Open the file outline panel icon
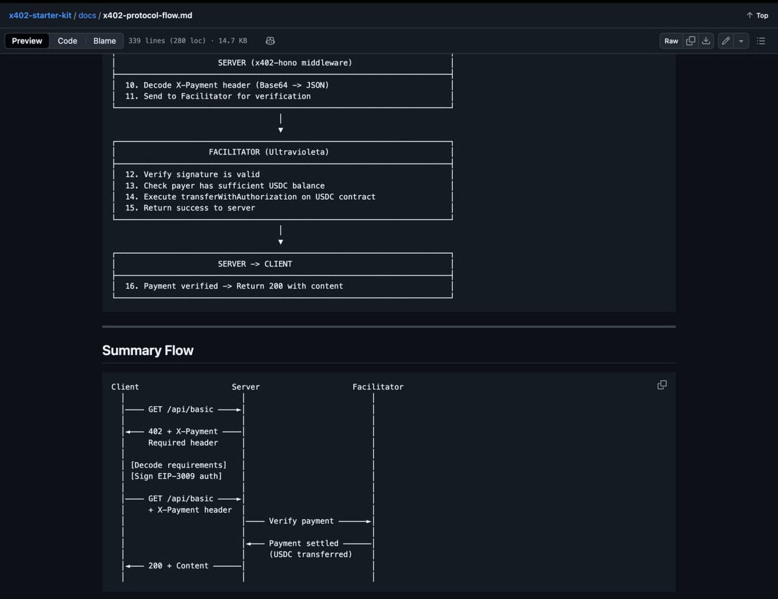 coord(760,40)
